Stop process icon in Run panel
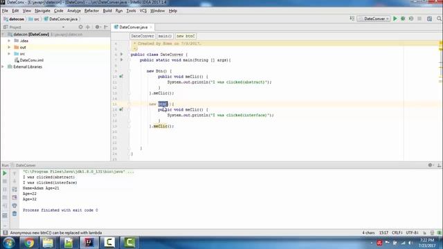 [5, 181]
